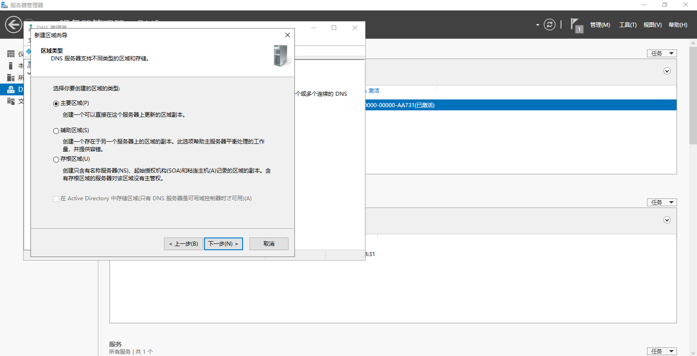This screenshot has height=356, width=697.
Task: Collapse the events section with chevron
Action: pyautogui.click(x=667, y=220)
